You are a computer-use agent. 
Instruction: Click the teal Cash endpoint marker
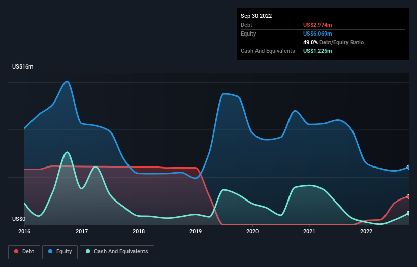408,213
